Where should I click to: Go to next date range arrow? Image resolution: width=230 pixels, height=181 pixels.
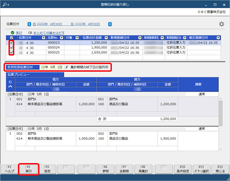pos(110,24)
